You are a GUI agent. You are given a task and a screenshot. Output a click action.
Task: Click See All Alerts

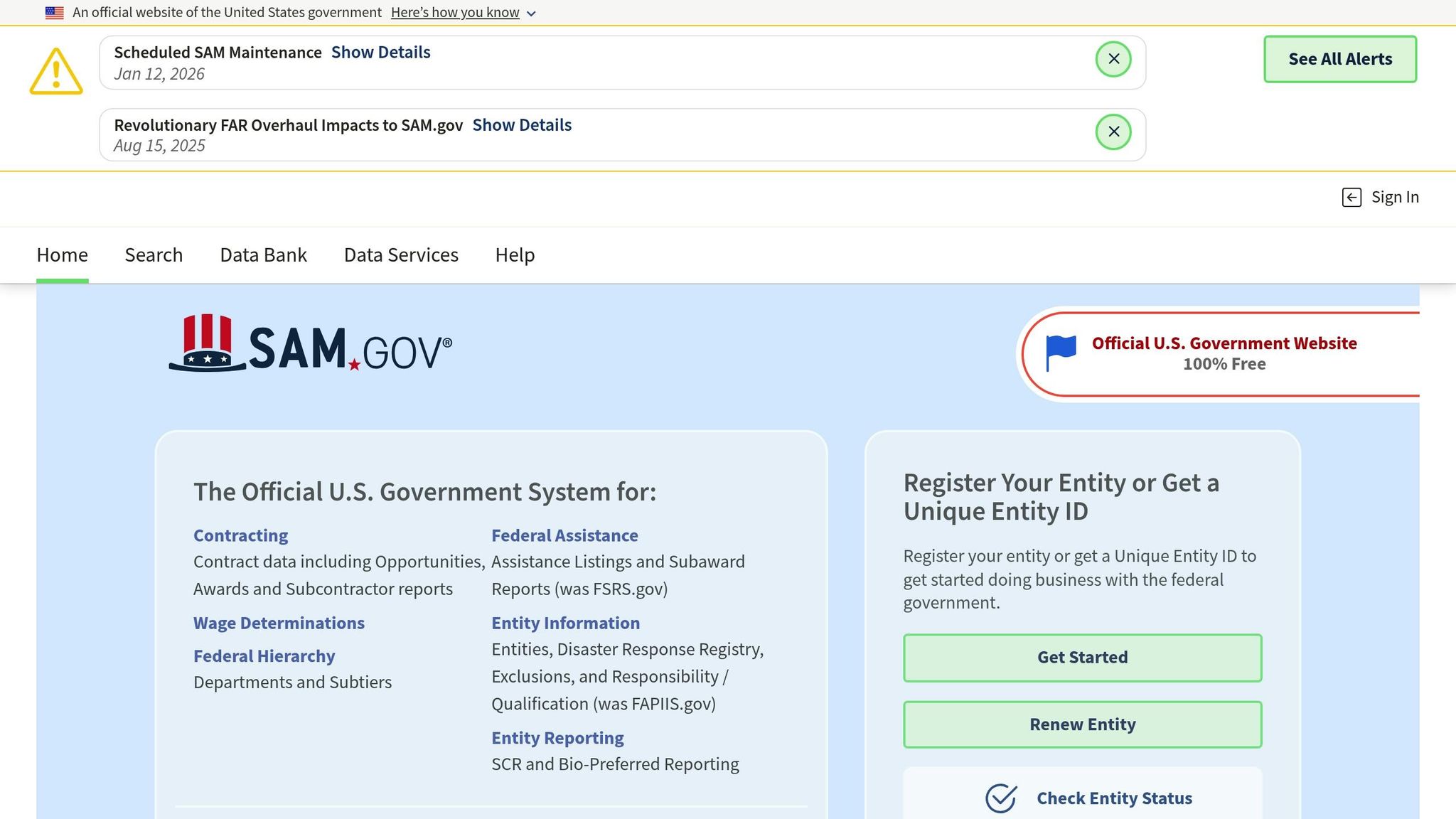coord(1339,59)
